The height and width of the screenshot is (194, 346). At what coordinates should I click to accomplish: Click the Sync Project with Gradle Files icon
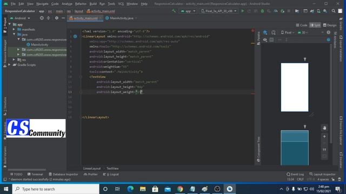point(312,11)
